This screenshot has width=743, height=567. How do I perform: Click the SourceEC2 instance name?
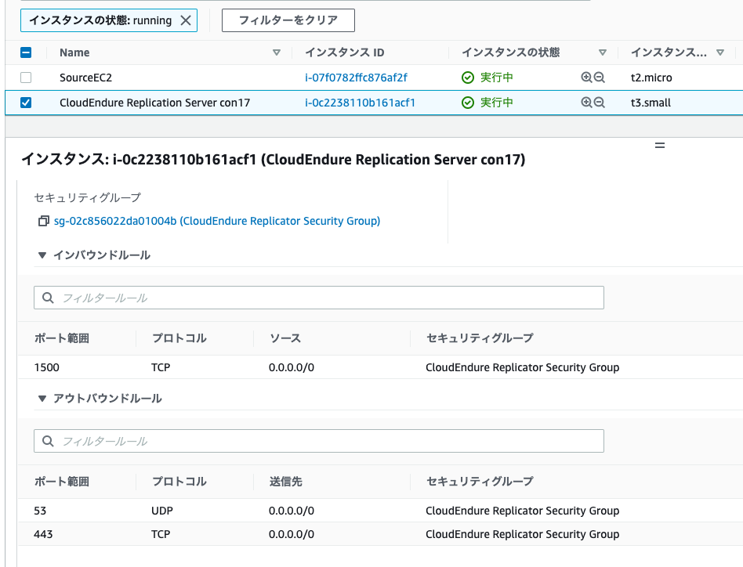[85, 78]
